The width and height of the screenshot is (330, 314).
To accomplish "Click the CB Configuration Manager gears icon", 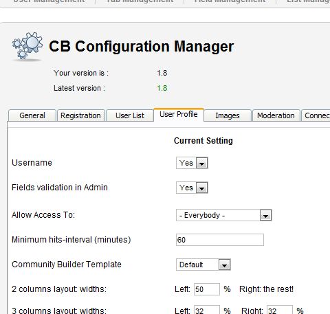I will pyautogui.click(x=27, y=47).
